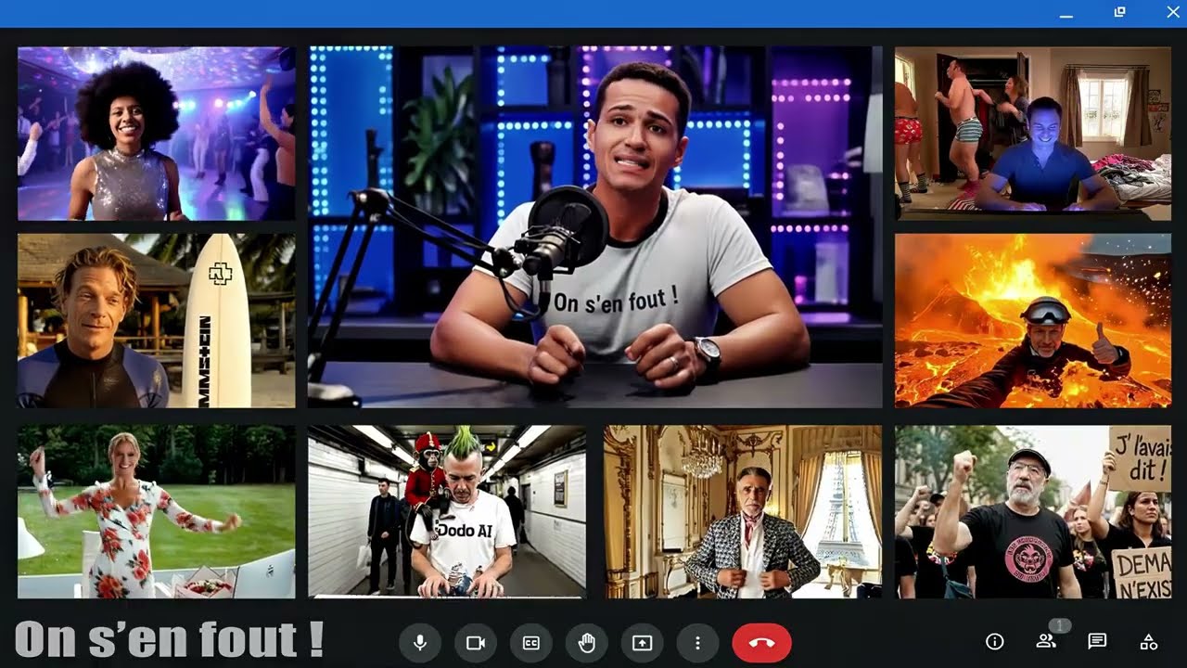This screenshot has width=1187, height=668.
Task: End the call with red hang-up button
Action: click(761, 642)
